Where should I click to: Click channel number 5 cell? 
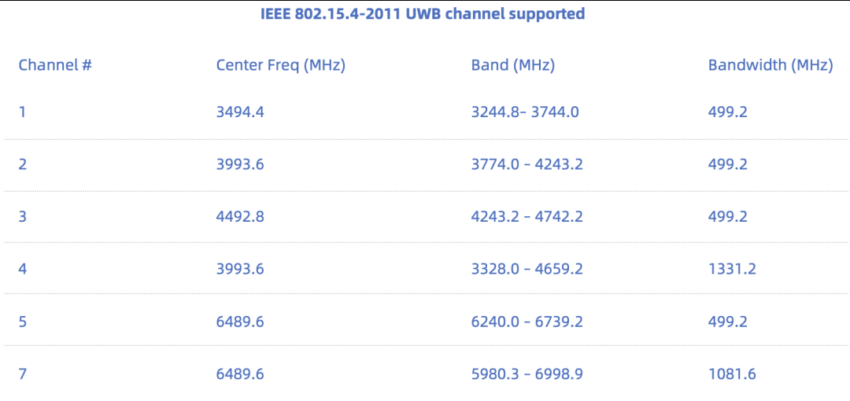pos(22,322)
